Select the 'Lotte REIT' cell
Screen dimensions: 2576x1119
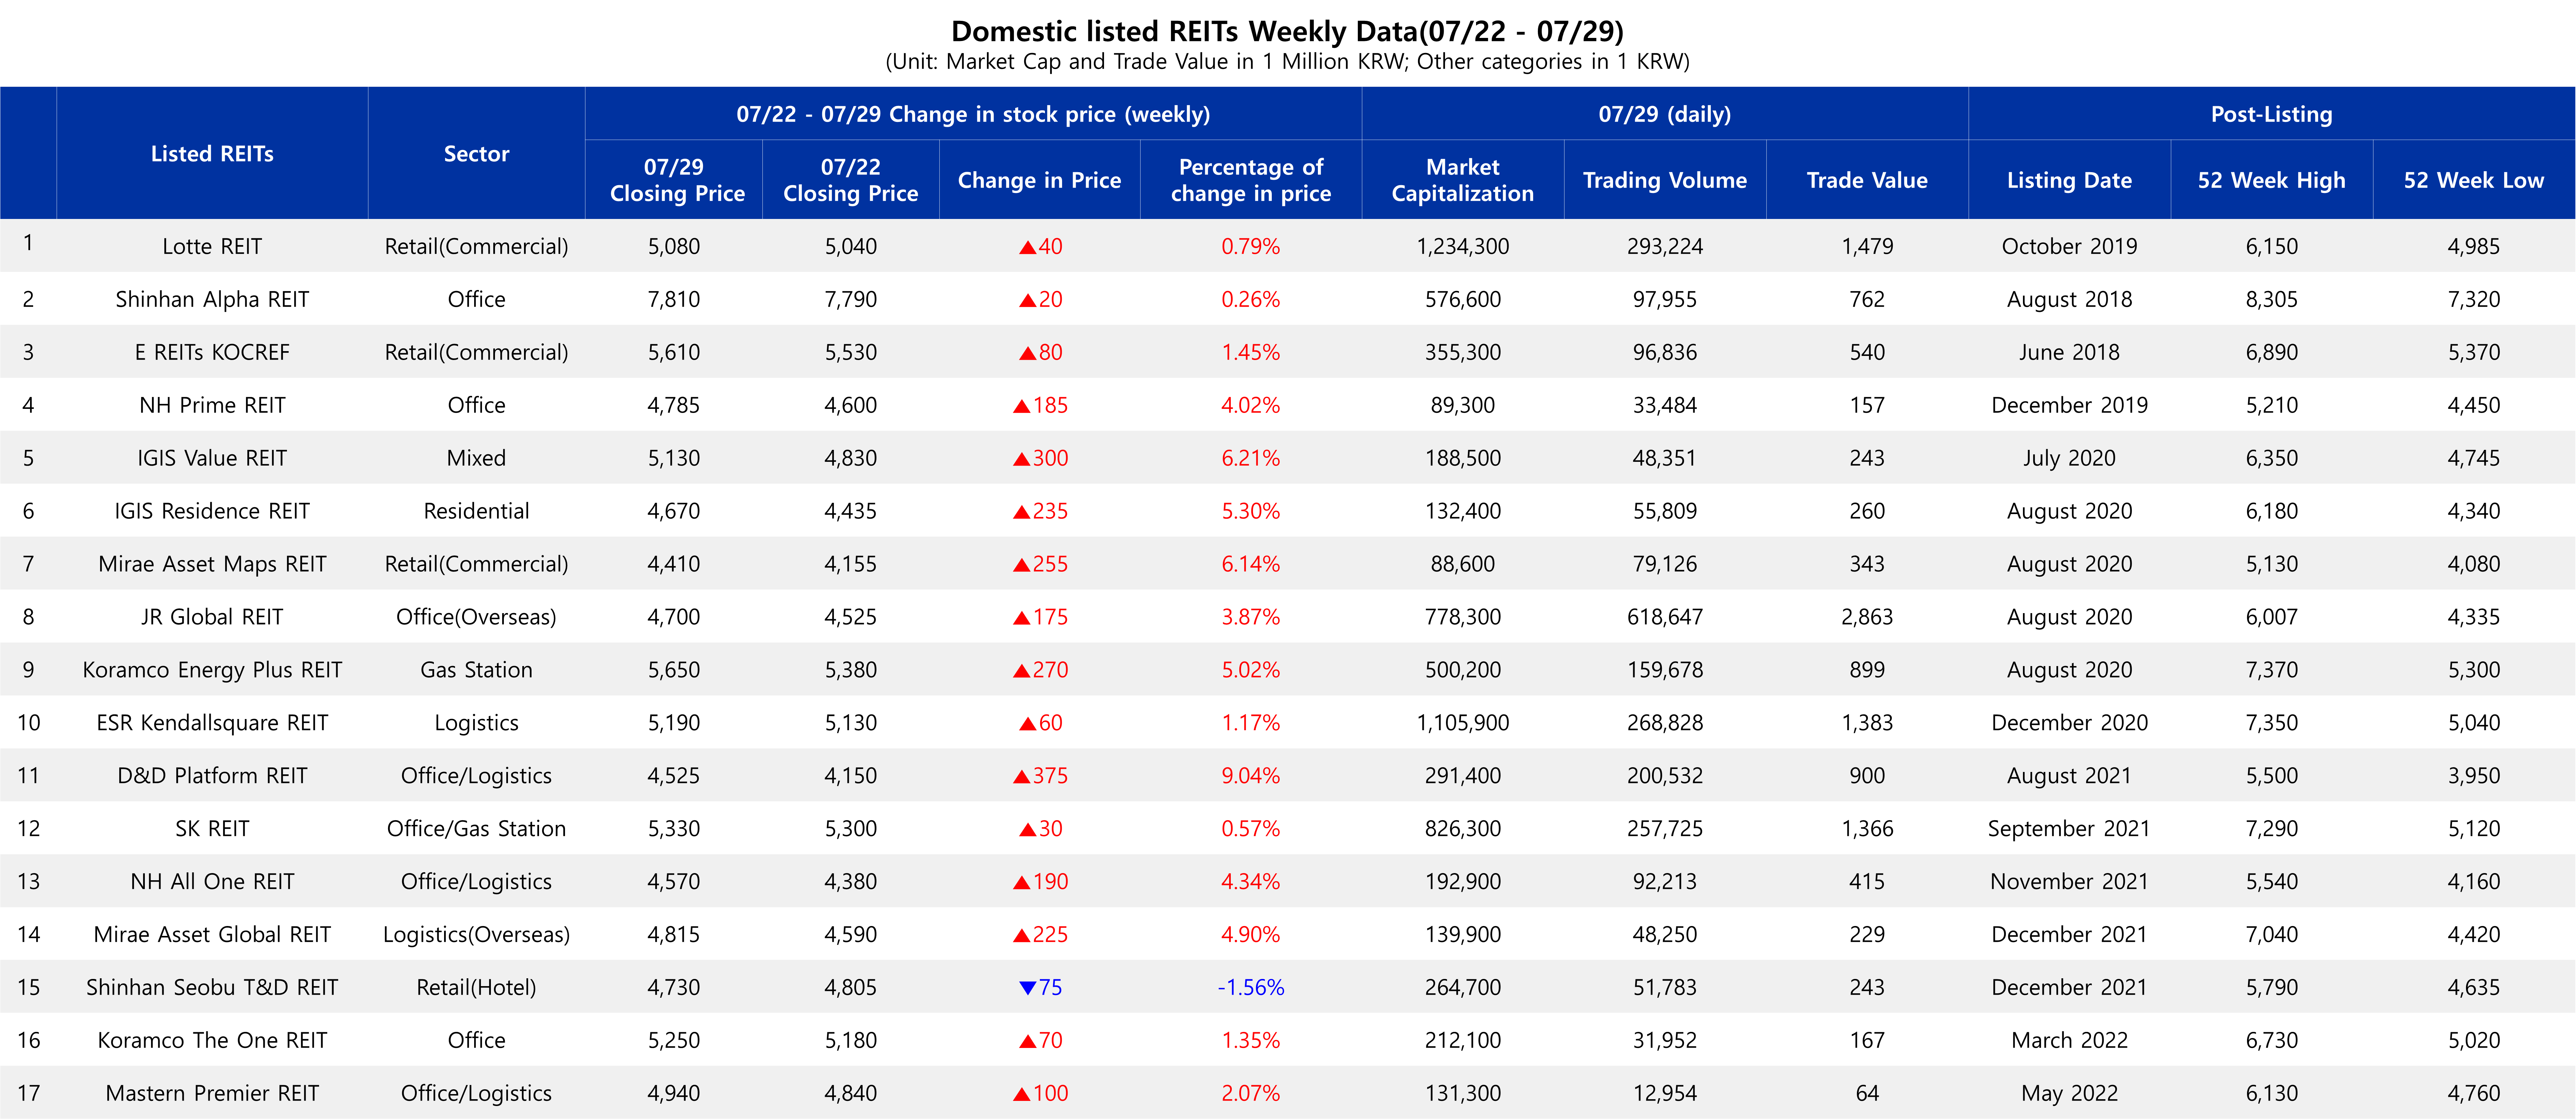coord(212,246)
